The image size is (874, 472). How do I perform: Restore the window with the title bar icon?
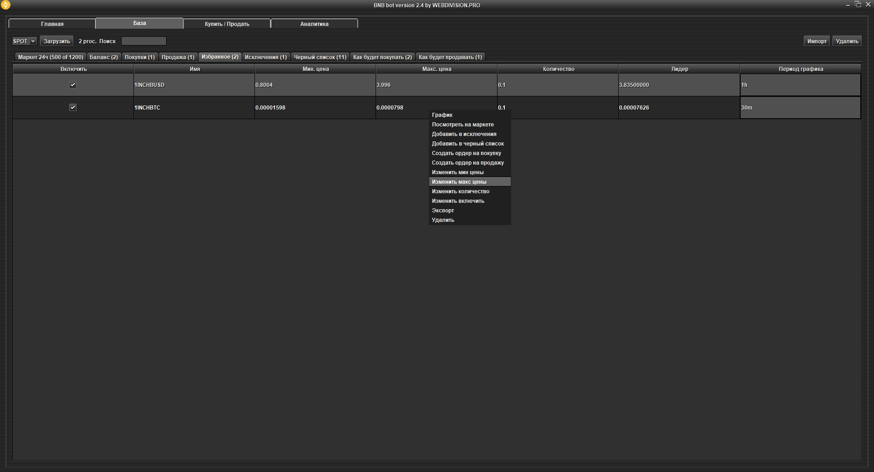(858, 5)
